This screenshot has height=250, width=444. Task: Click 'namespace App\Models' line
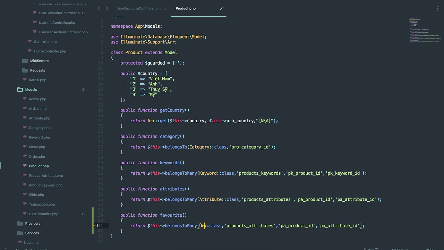click(136, 26)
